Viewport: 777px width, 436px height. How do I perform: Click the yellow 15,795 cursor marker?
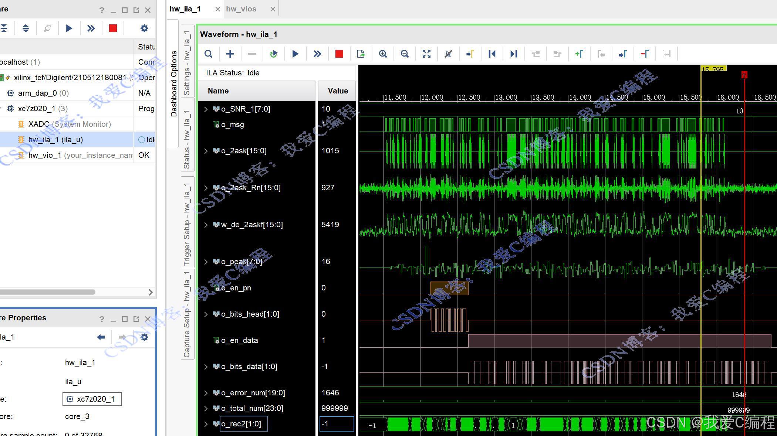[713, 69]
